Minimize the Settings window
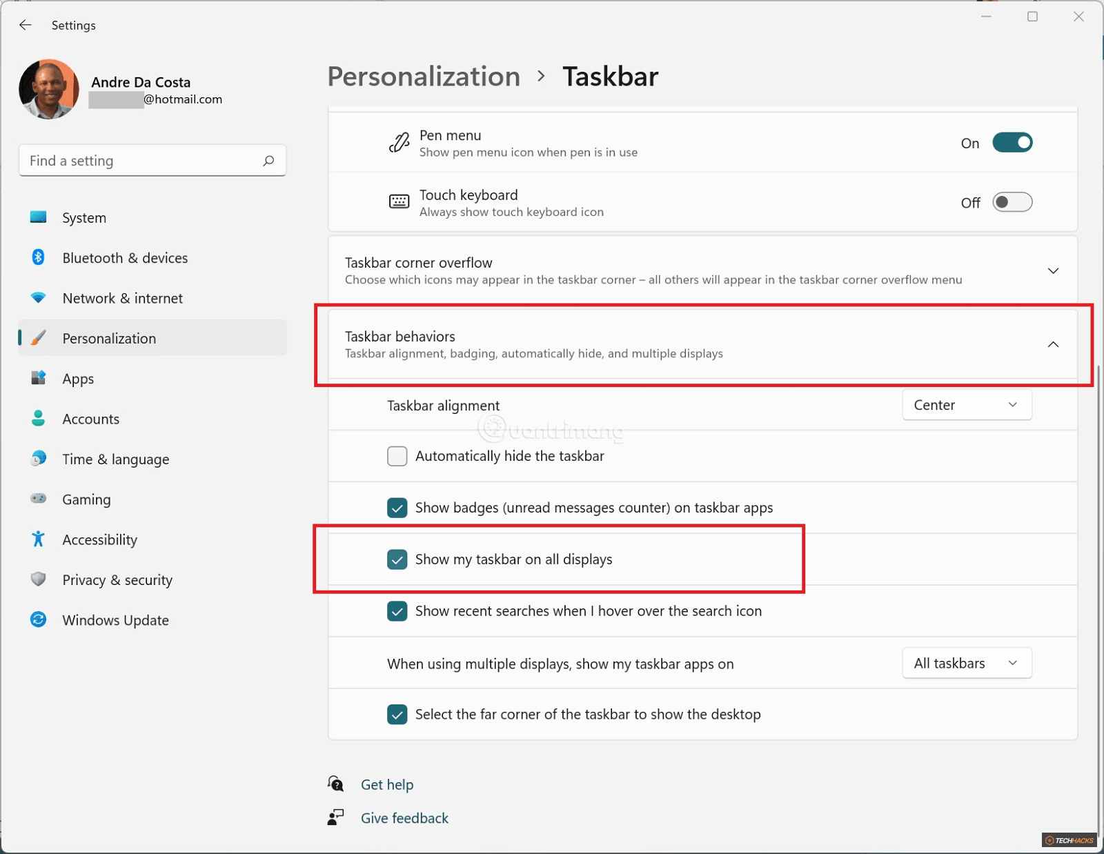Viewport: 1104px width, 854px height. click(x=986, y=17)
